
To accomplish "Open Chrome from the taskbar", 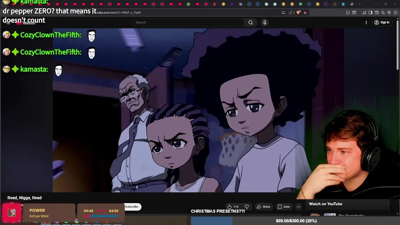I will click(x=76, y=221).
